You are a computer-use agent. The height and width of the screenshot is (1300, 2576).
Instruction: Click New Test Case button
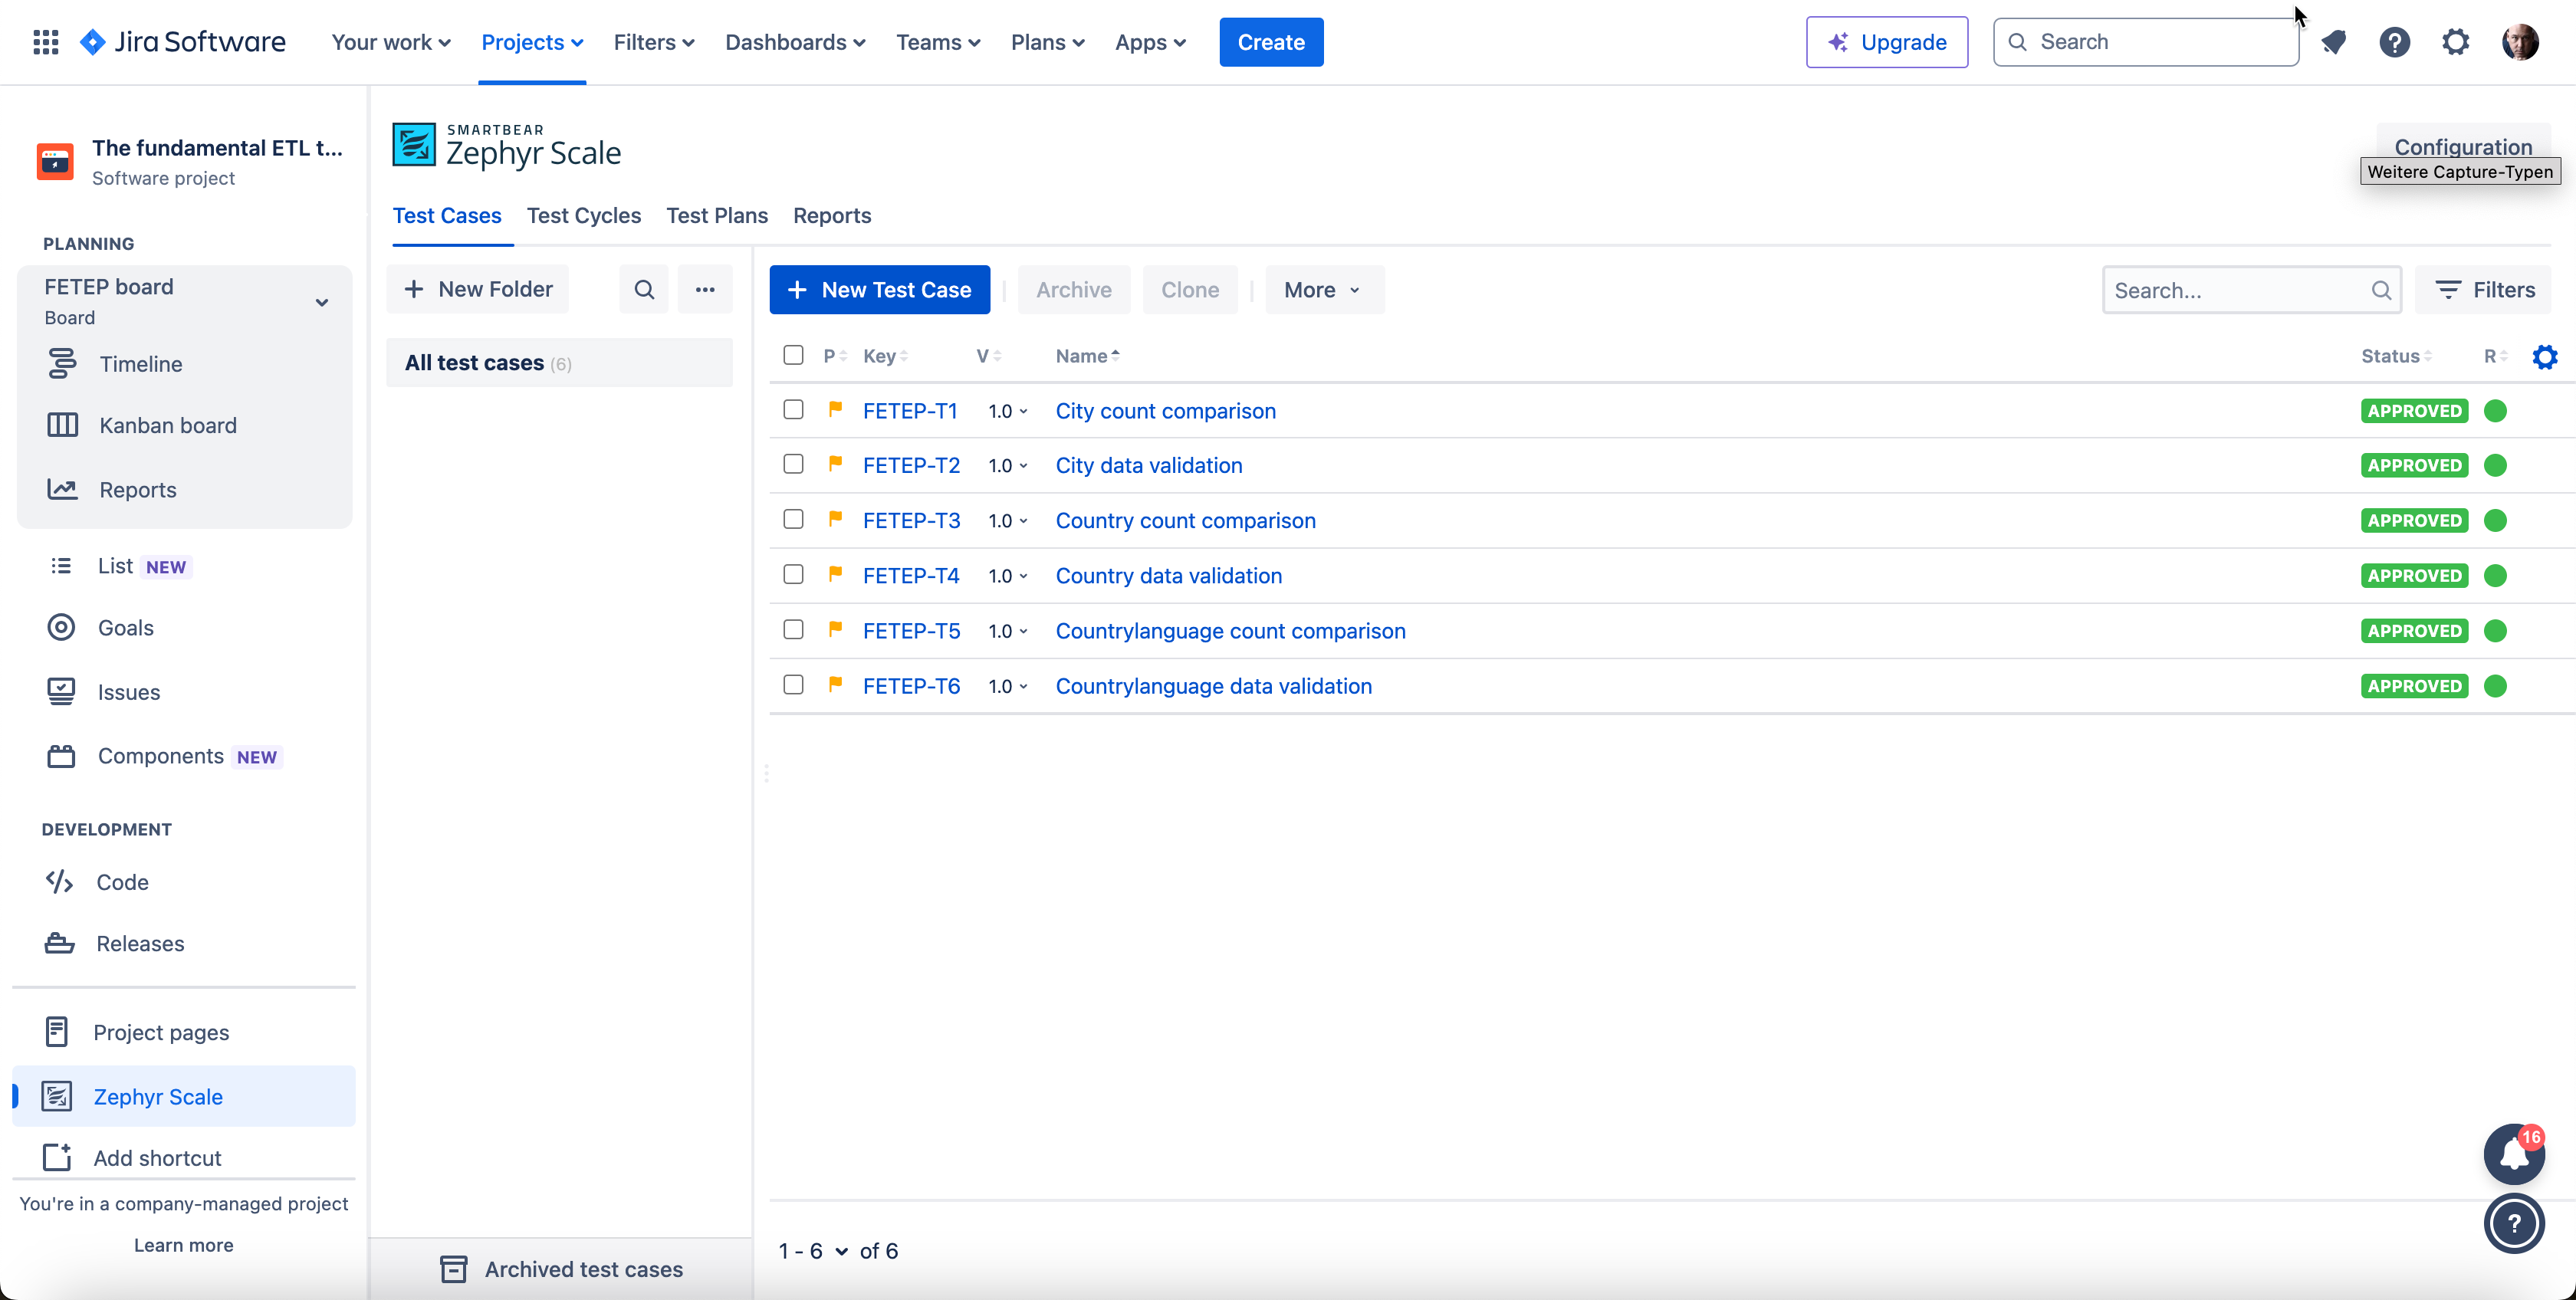click(x=879, y=290)
